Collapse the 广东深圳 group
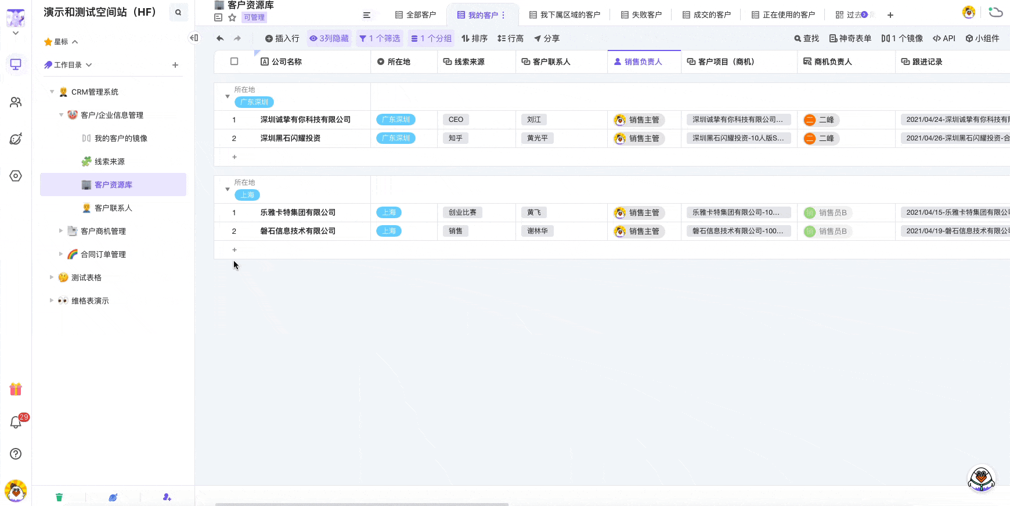The width and height of the screenshot is (1010, 506). pos(228,96)
